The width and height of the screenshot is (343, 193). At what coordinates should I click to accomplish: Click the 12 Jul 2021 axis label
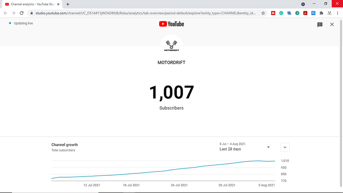click(92, 185)
